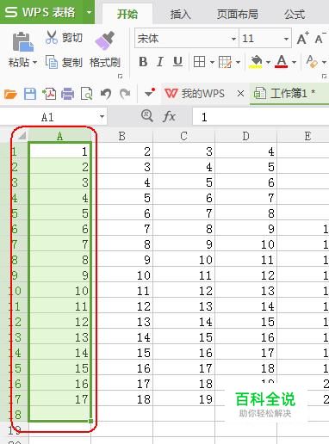329x444 pixels.
Task: Select cell D9 containing 12
Action: pyautogui.click(x=246, y=275)
